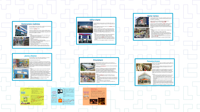The height and width of the screenshot is (112, 200).
Task: Select the Home Sentry building exterior photo
Action: point(142,22)
